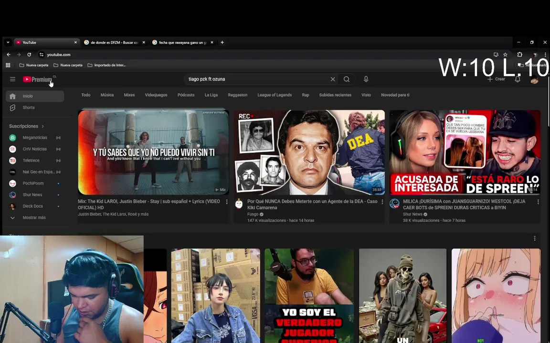550x343 pixels.
Task: Close the 'fecha que rawayana gano' tab
Action: click(x=212, y=42)
